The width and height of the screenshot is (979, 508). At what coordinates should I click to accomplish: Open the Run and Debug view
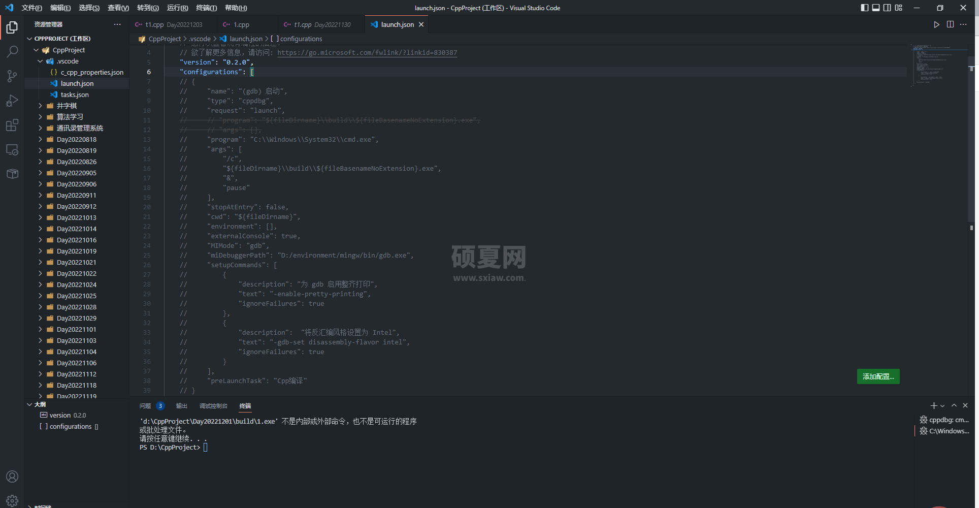pyautogui.click(x=12, y=101)
